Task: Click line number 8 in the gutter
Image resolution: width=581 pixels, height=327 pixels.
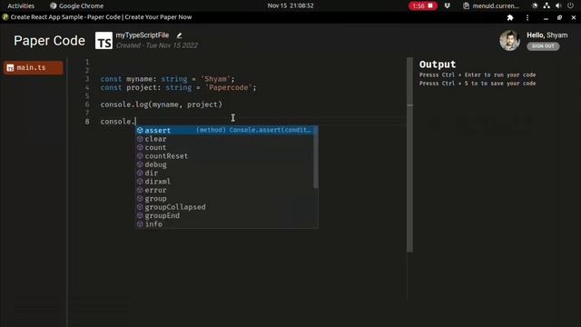Action: (x=87, y=122)
